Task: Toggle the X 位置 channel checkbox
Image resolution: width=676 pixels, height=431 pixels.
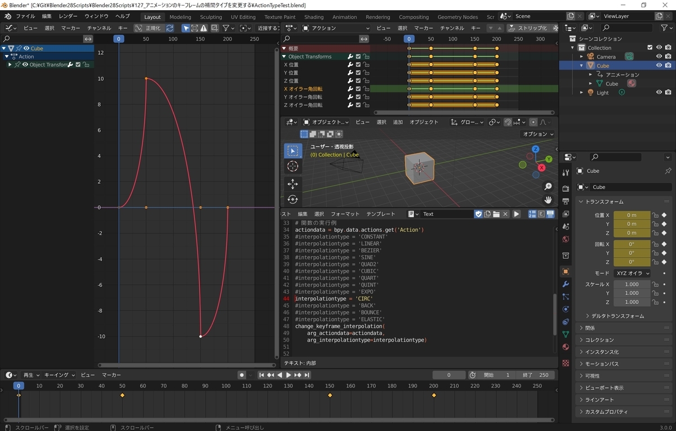Action: click(358, 65)
